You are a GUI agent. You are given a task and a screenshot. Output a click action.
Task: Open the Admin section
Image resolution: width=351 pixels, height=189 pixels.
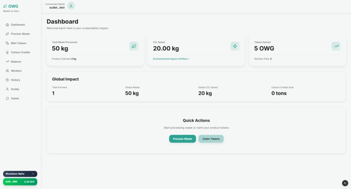20,99
